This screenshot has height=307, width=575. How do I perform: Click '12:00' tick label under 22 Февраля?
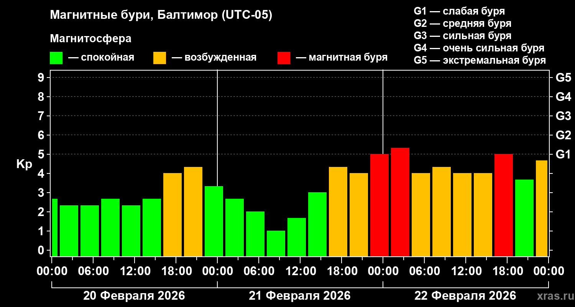click(466, 271)
